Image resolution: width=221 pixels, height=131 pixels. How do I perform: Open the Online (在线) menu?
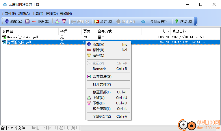[x=51, y=14]
